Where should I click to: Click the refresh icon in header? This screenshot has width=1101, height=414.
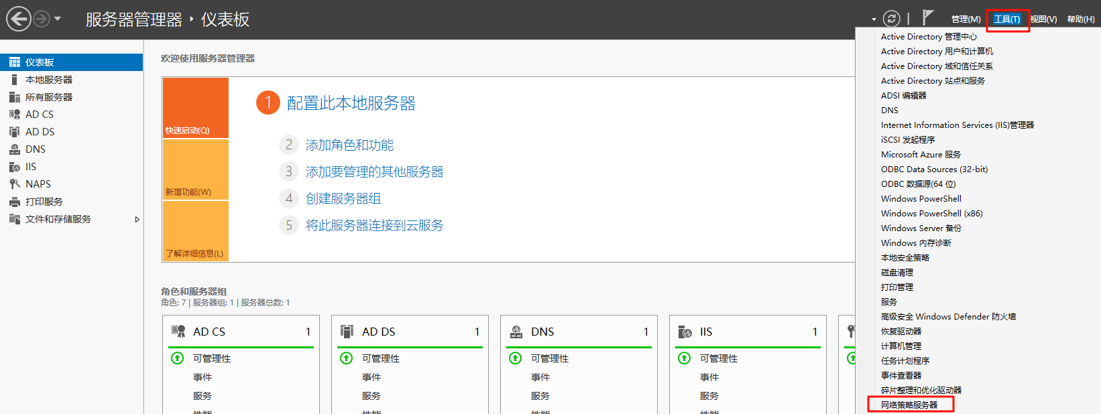click(891, 19)
